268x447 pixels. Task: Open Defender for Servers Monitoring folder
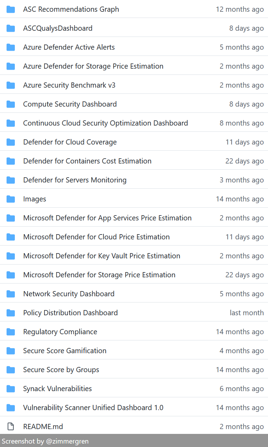(75, 180)
